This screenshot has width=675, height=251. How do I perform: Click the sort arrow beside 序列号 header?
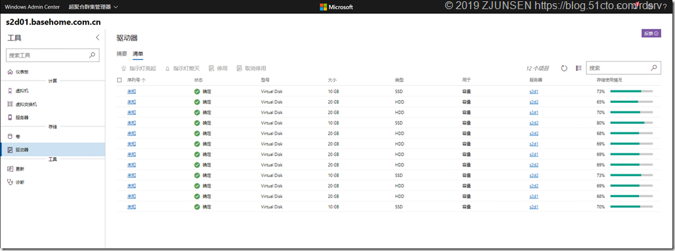pyautogui.click(x=143, y=80)
